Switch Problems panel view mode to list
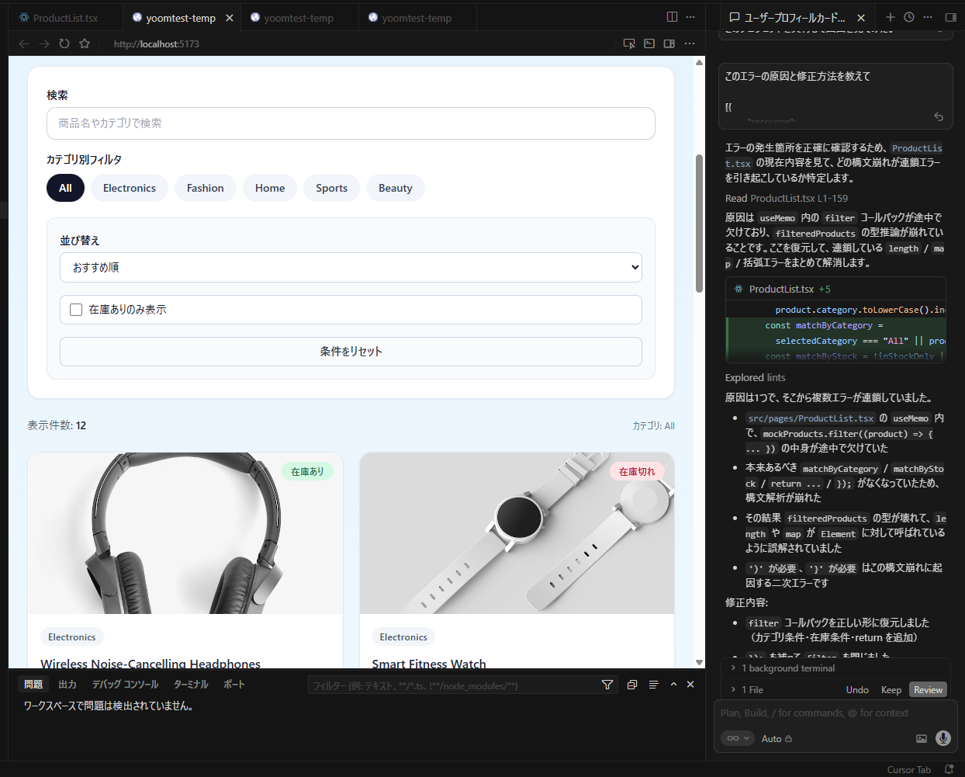Image resolution: width=965 pixels, height=777 pixels. [x=653, y=685]
